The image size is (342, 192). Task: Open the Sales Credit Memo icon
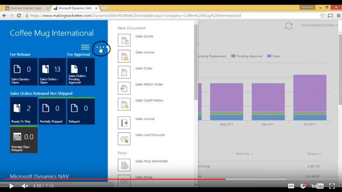[x=124, y=104]
